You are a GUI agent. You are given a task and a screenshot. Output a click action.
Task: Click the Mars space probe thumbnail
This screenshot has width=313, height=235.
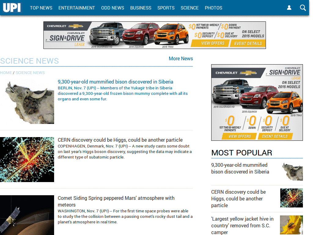click(x=27, y=215)
